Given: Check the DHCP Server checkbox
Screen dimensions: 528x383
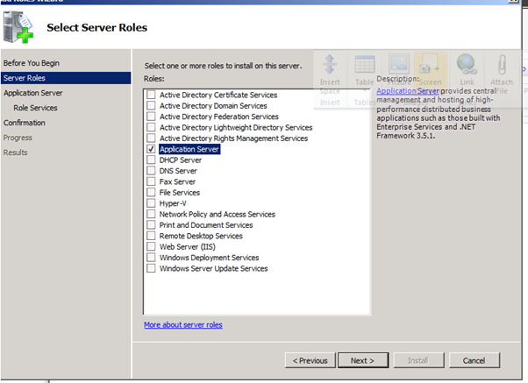Looking at the screenshot, I should 151,160.
